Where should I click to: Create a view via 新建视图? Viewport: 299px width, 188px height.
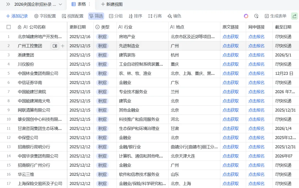pos(111,4)
